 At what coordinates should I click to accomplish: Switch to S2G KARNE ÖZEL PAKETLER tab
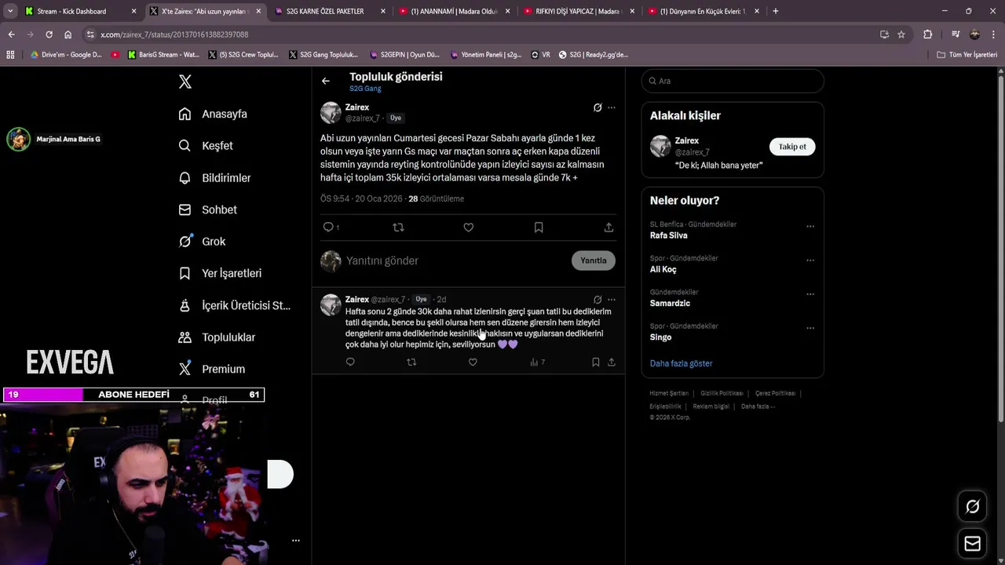(x=330, y=11)
